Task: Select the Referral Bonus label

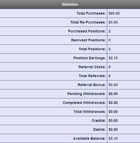Action: 92,85
